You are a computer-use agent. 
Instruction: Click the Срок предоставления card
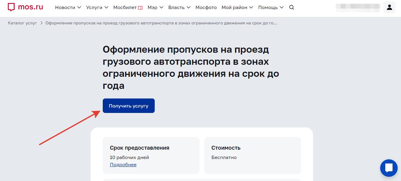click(151, 155)
